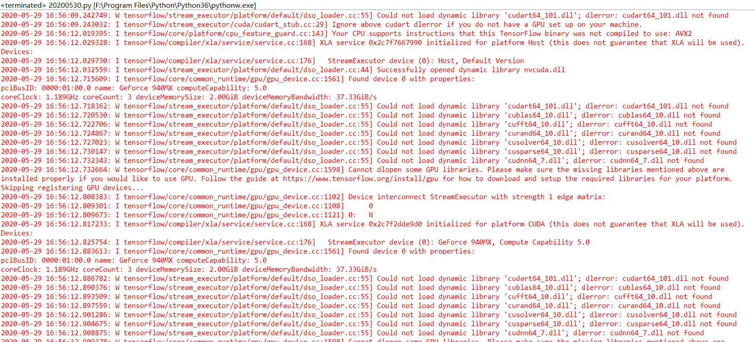755x342 pixels.
Task: Select curand64_10.dll warning at 16:56:12.897559
Action: point(361,306)
